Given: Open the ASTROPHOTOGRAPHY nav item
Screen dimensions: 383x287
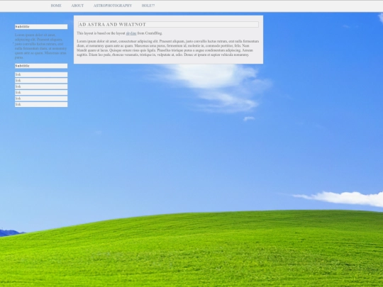Looking at the screenshot, I should [x=113, y=6].
